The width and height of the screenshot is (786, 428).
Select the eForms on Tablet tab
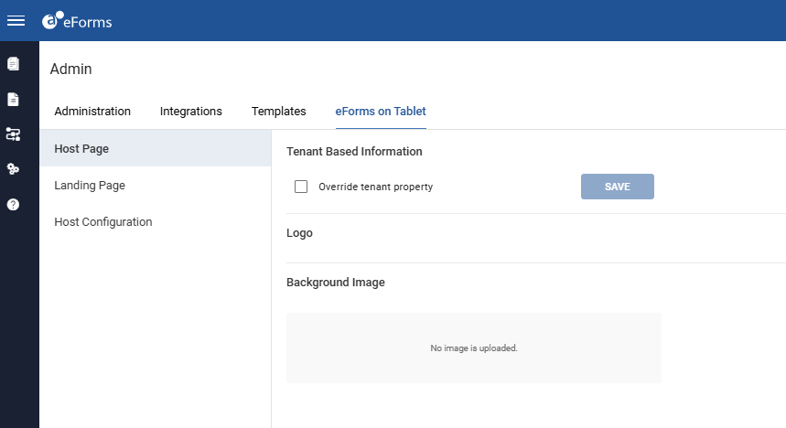coord(381,112)
